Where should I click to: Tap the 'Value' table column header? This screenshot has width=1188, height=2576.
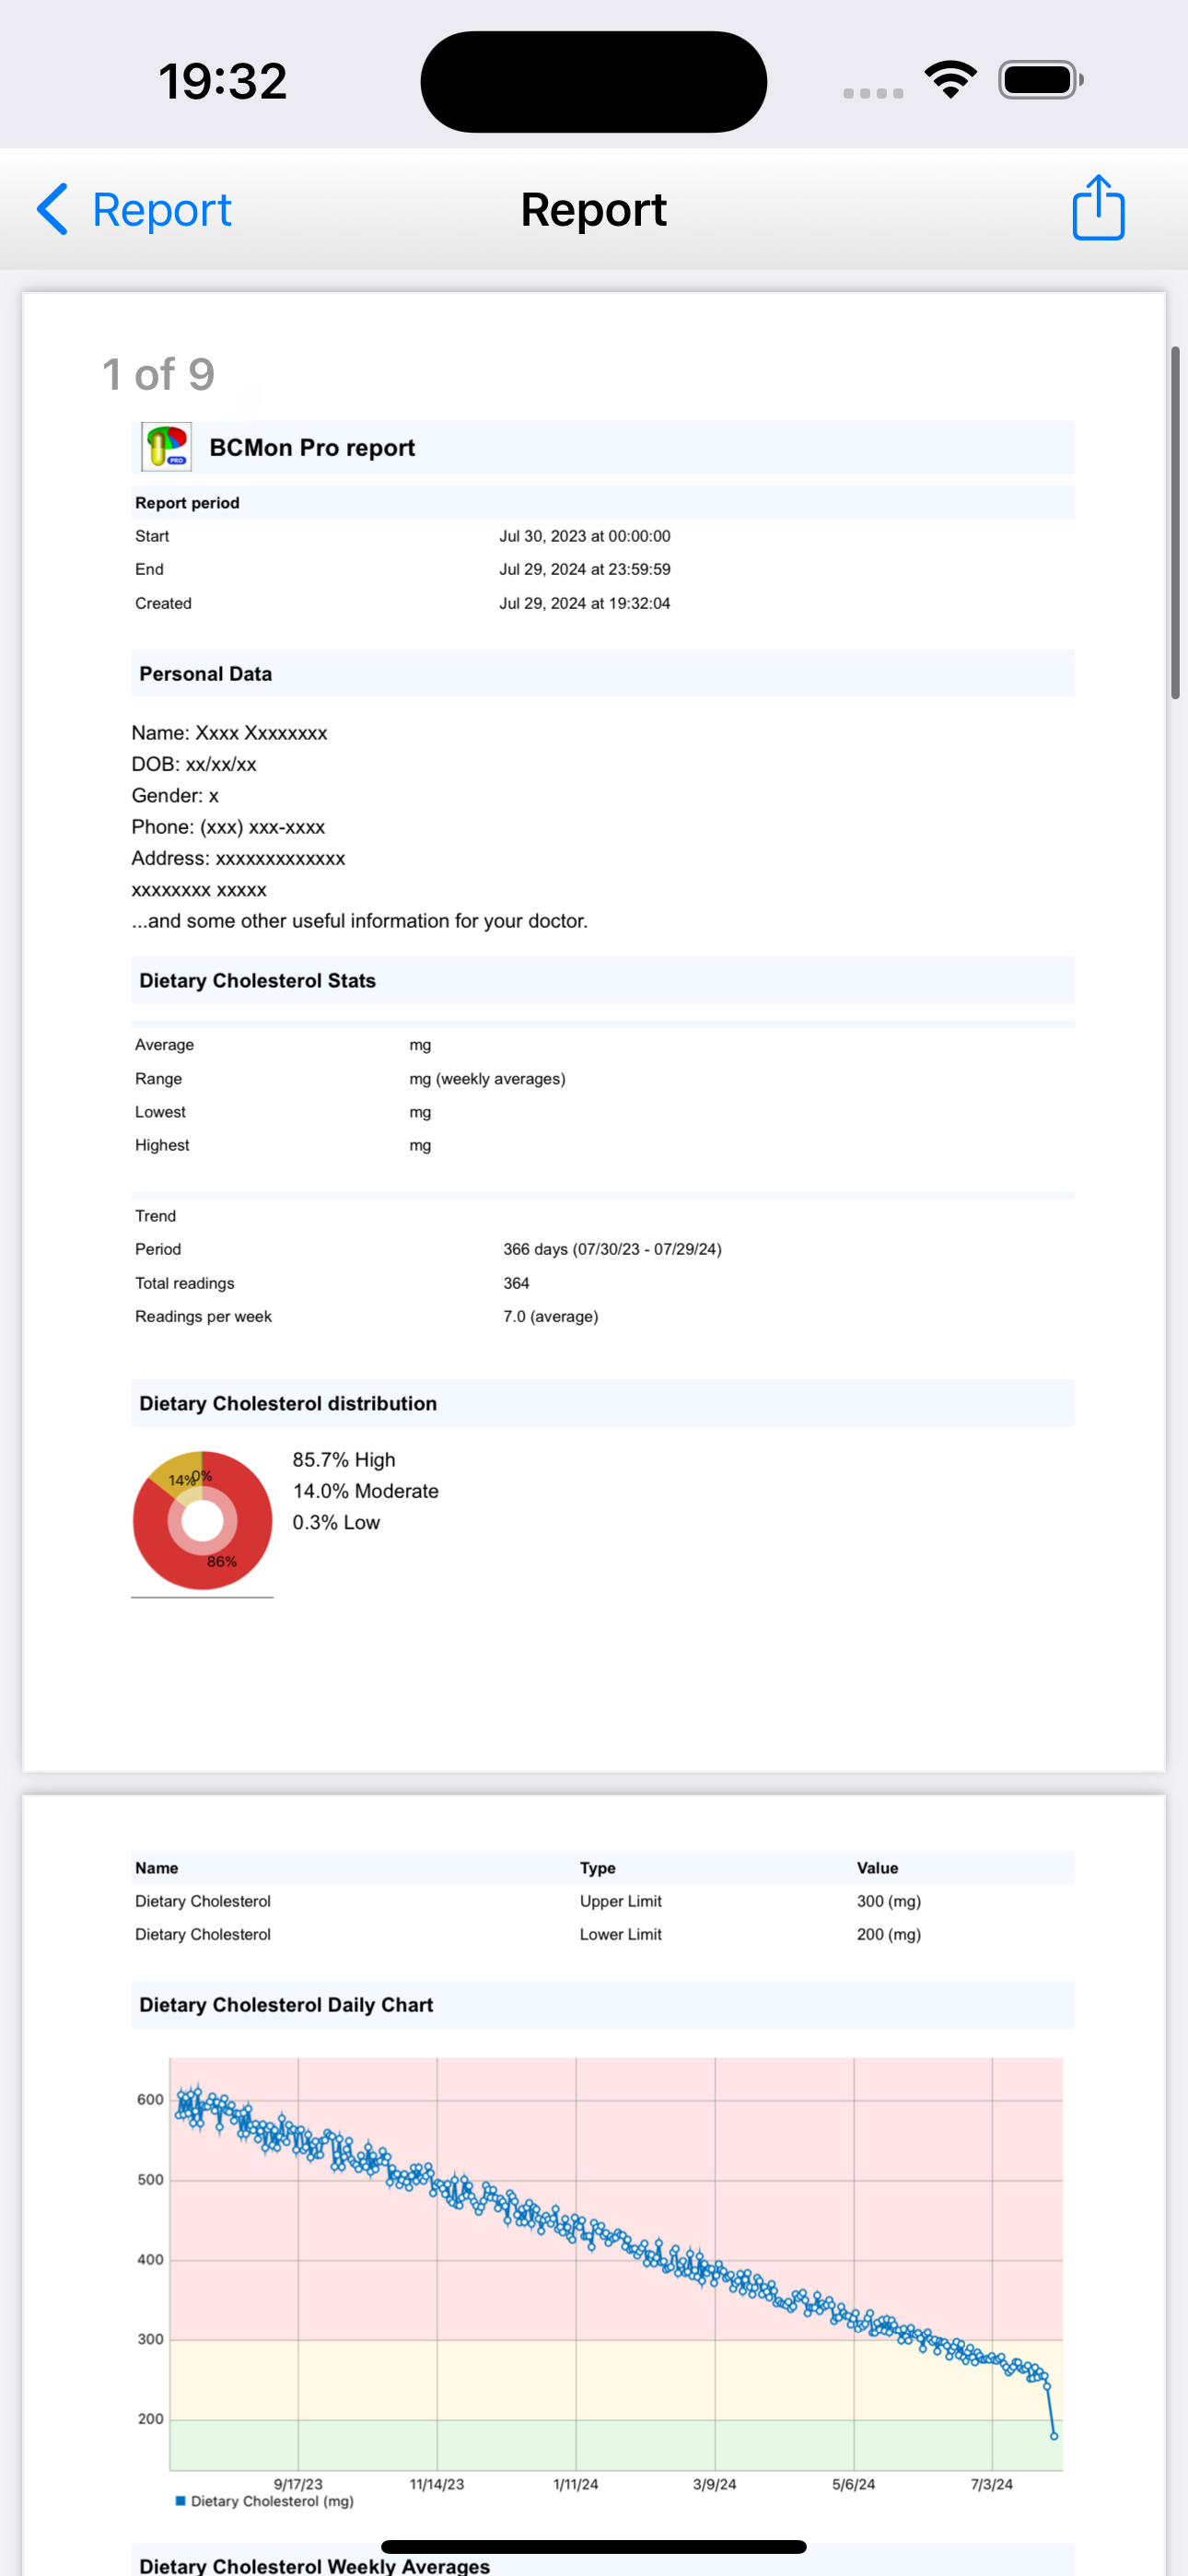(x=877, y=1868)
